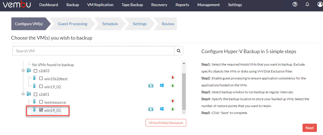This screenshot has height=135, width=323.
Task: Click the Windows logo icon for win19_02
Action: (162, 85)
